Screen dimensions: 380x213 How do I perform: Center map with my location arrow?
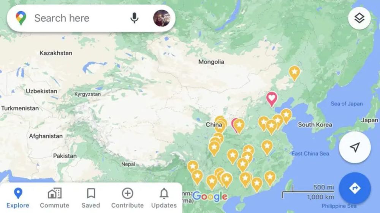tap(355, 147)
